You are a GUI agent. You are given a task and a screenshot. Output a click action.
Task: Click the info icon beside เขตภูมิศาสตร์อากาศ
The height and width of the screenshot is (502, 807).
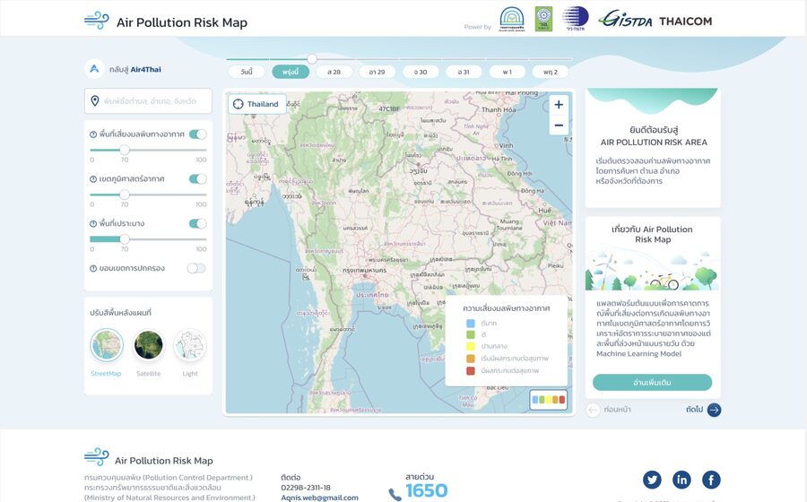click(93, 179)
